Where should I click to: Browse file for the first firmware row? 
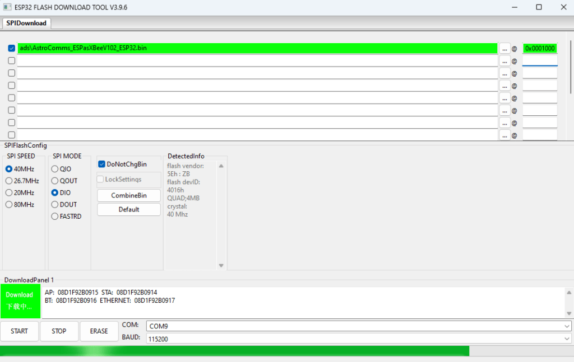point(504,49)
